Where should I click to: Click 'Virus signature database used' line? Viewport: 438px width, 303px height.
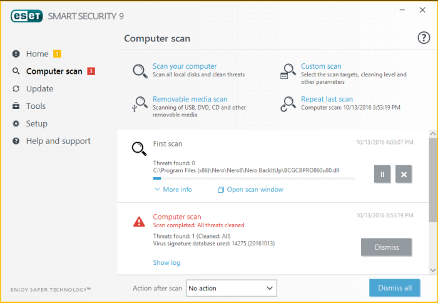tap(214, 244)
